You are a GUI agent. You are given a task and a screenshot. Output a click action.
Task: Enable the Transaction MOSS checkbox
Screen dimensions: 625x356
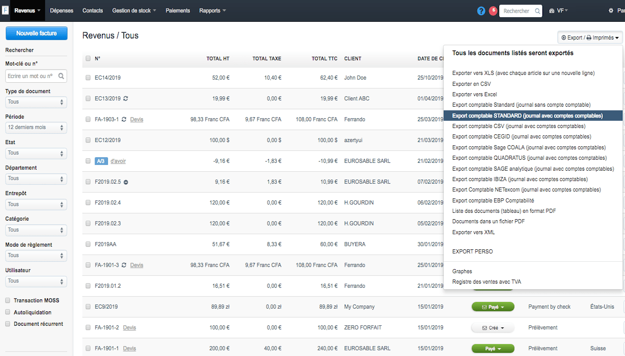[8, 300]
